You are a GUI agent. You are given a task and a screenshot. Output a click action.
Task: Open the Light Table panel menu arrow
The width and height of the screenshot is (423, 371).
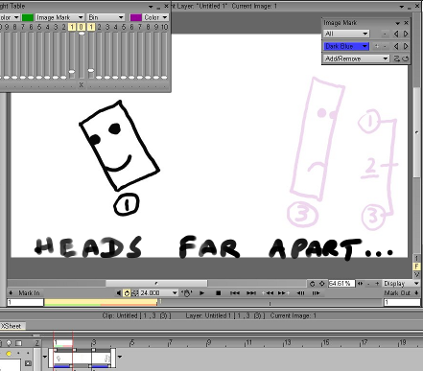click(x=151, y=7)
